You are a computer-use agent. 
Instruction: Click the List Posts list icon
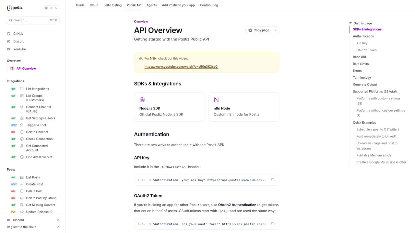click(x=22, y=177)
